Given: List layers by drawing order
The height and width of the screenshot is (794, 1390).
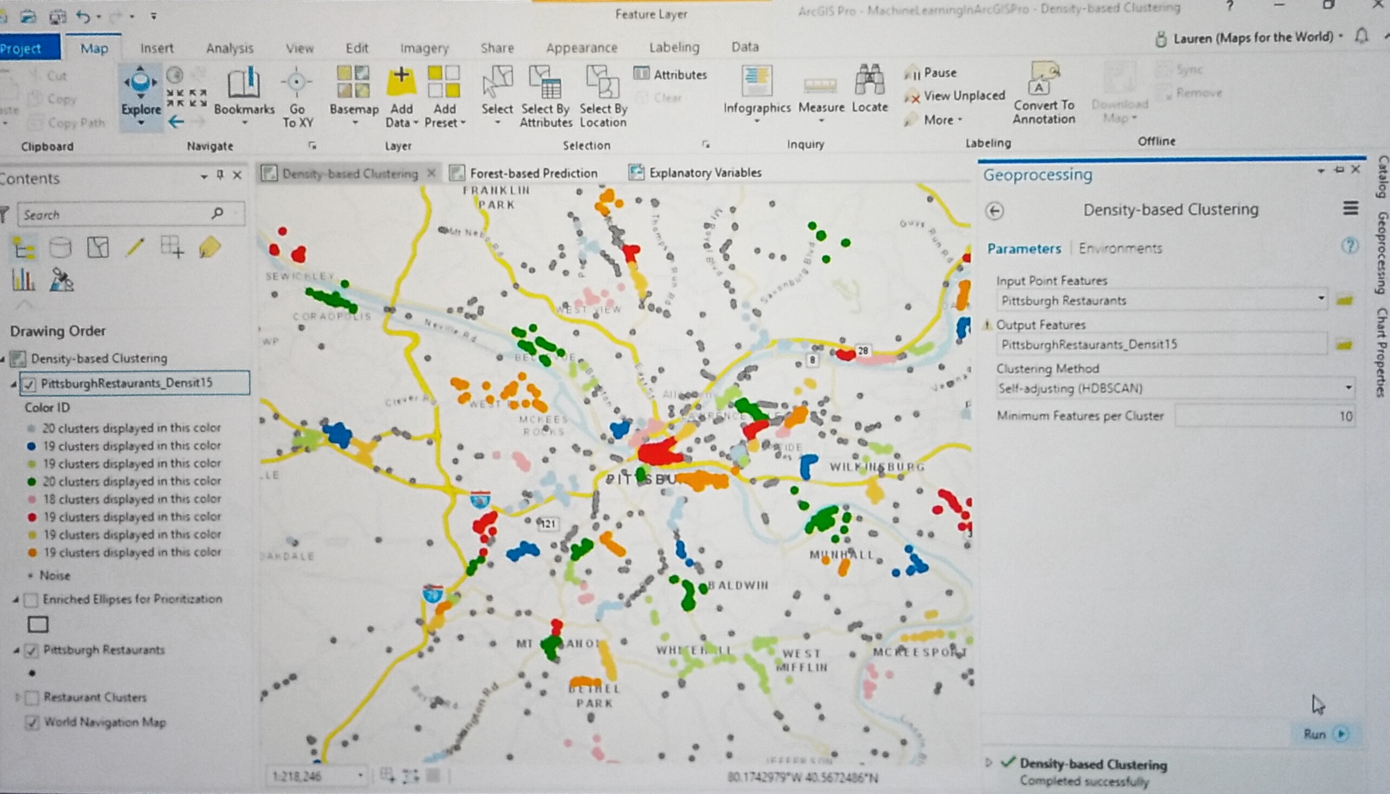Looking at the screenshot, I should (23, 248).
